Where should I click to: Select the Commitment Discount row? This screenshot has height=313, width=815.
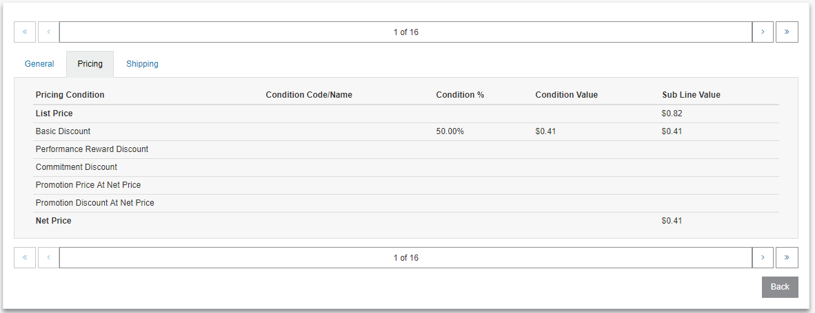coord(406,167)
